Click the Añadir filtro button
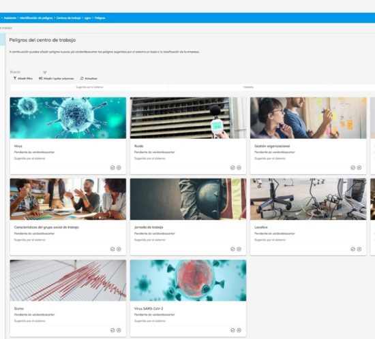 (23, 78)
